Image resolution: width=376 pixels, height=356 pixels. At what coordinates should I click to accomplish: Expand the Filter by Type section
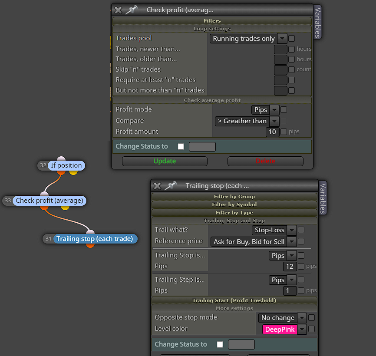click(234, 213)
